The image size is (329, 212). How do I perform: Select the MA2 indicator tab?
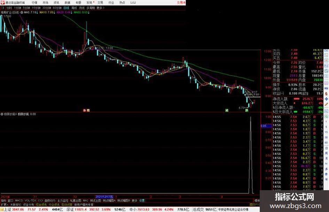[85, 201]
